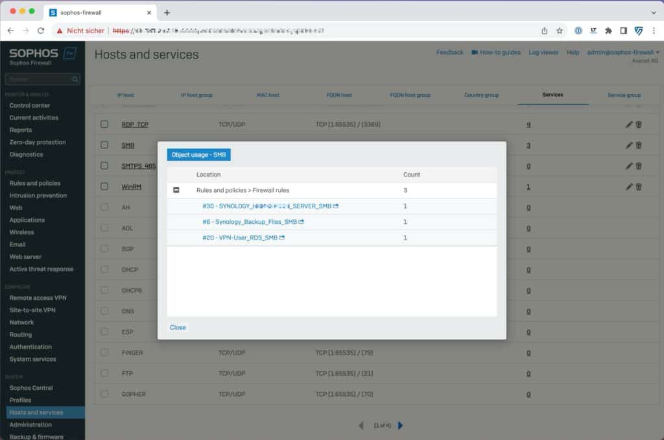Bookmark this page with the star icon

559,31
